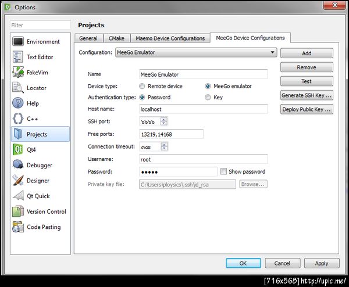
Task: Open the Version Control icon
Action: [x=18, y=211]
